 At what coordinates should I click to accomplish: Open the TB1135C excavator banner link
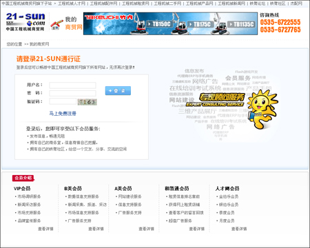(x=242, y=24)
